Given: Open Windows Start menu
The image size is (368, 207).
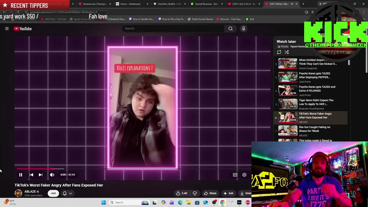Looking at the screenshot, I should (103, 202).
